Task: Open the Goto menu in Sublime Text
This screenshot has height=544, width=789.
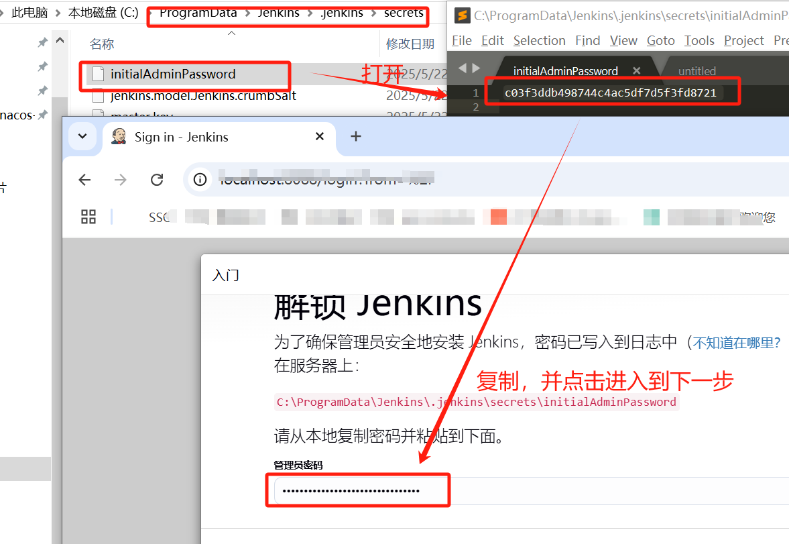Action: coord(661,41)
